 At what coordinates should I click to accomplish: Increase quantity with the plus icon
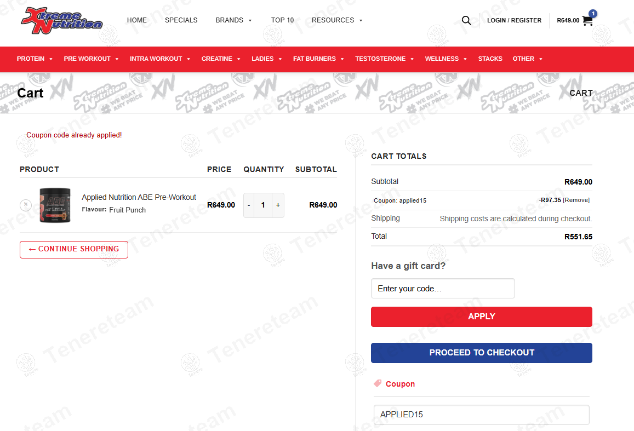(278, 205)
